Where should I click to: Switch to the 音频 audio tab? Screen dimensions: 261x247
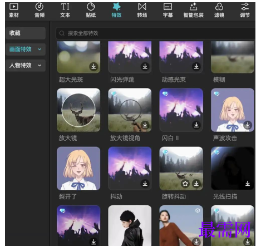tap(40, 11)
